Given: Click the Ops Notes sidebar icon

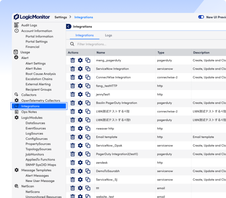Looking at the screenshot, I should 17,112.
